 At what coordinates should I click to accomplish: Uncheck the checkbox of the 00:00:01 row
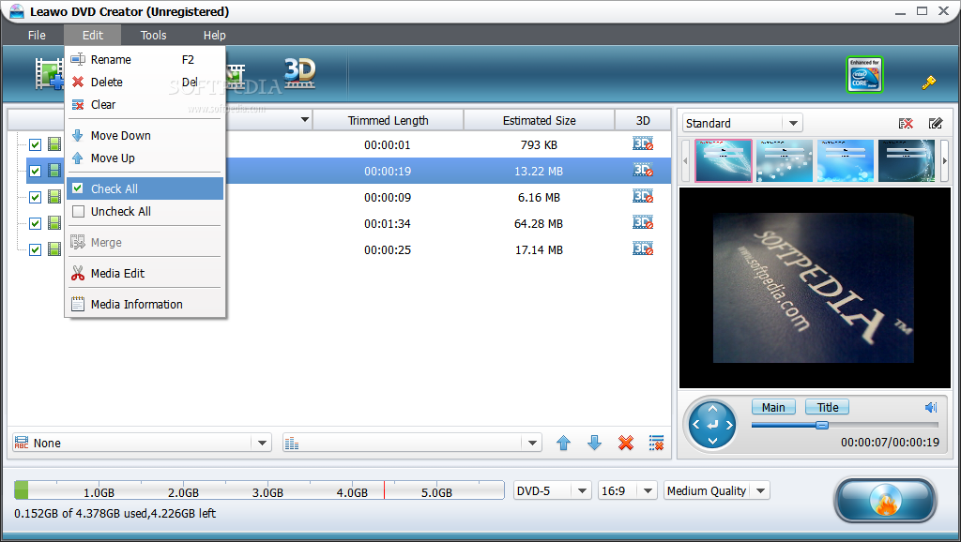tap(35, 144)
